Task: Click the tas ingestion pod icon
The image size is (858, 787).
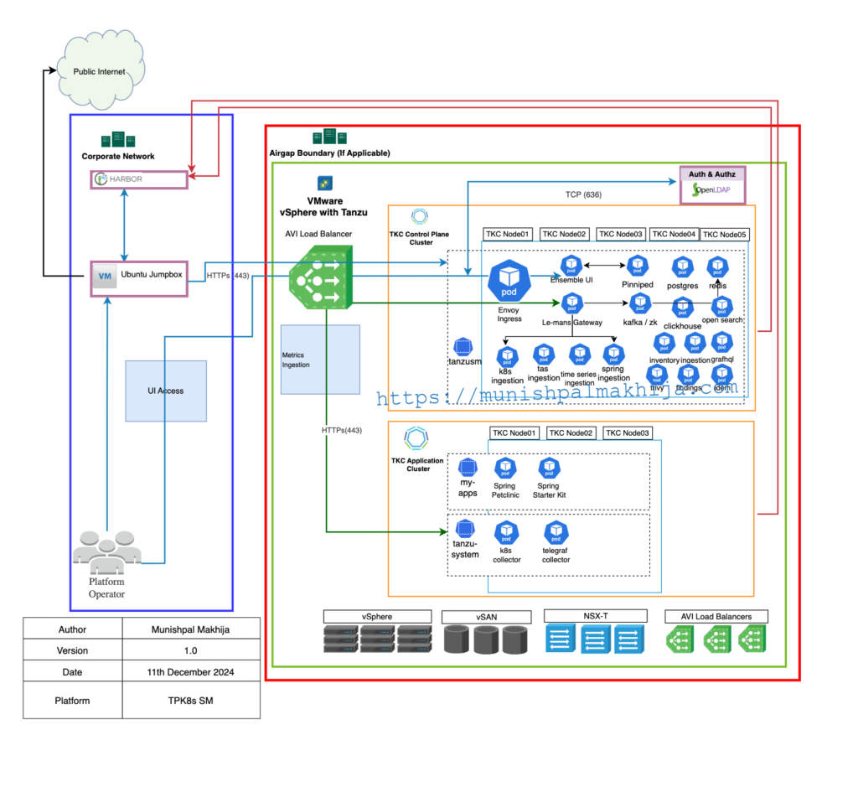Action: (543, 355)
